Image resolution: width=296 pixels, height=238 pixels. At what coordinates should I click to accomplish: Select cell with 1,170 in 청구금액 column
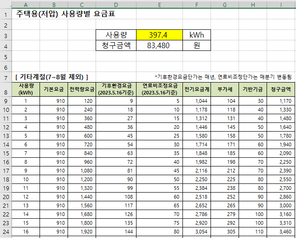281,101
